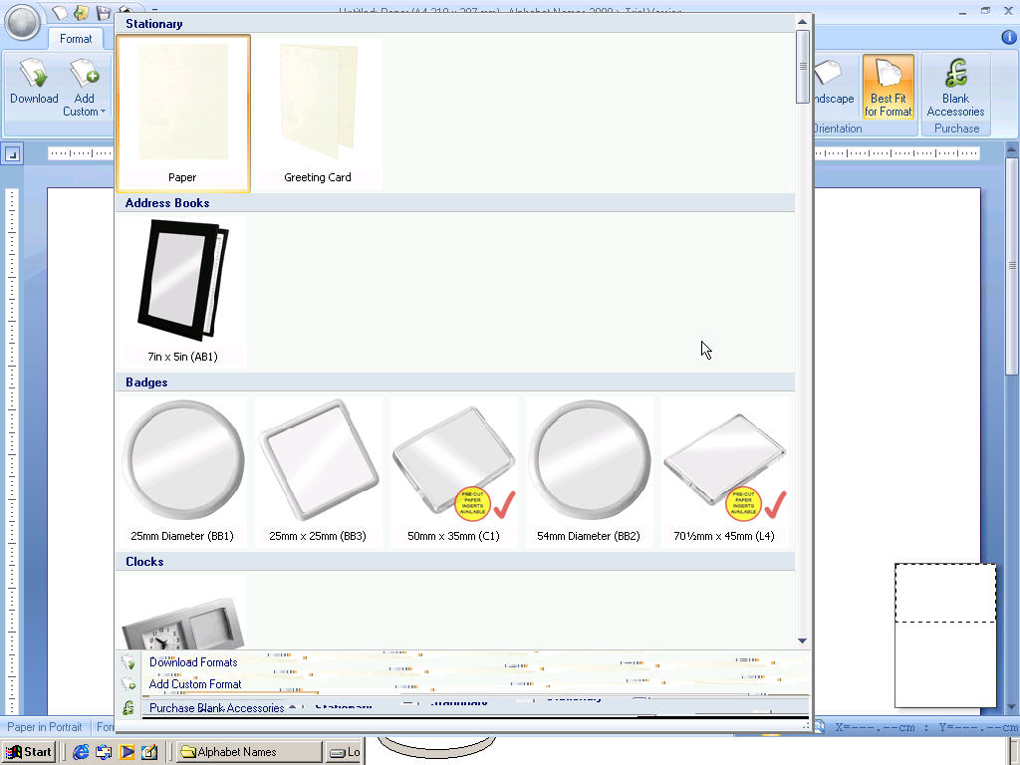
Task: Open the Add Custom dropdown arrow
Action: tap(103, 112)
